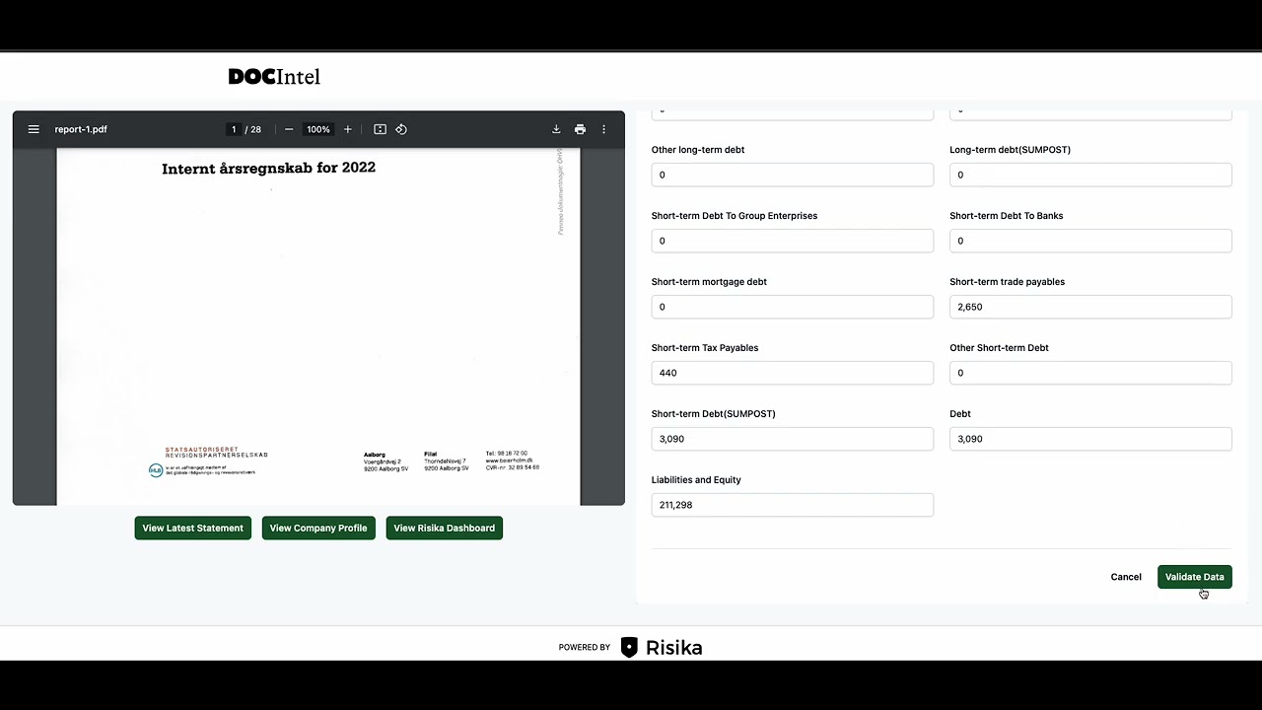Zoom in the PDF with plus icon

pos(347,129)
